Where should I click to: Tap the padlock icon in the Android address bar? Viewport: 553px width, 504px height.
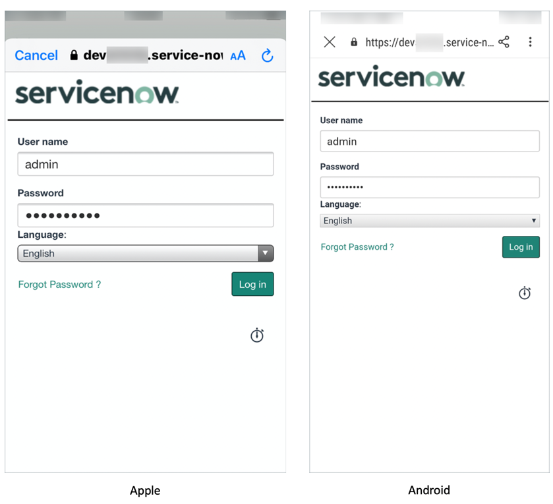pyautogui.click(x=354, y=42)
